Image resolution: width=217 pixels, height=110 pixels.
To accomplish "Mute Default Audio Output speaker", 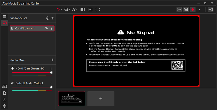I will pyautogui.click(x=12, y=83).
